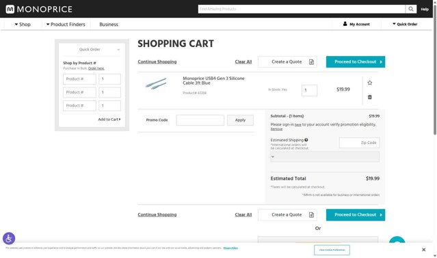Click the first Product # field
This screenshot has width=437, height=258.
(79, 79)
